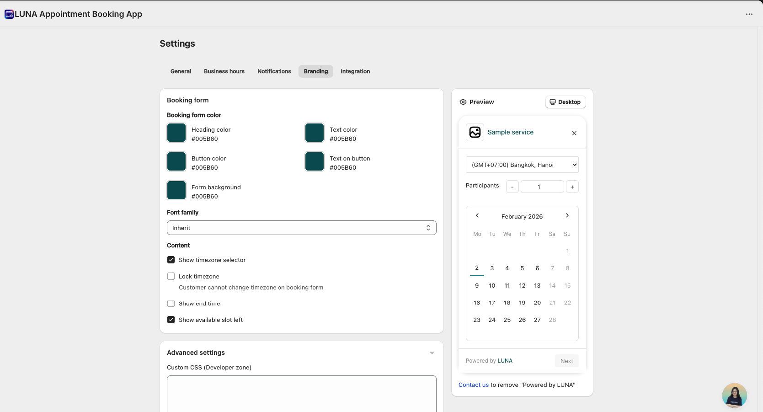Screen dimensions: 763x412
Task: Open the Font family dropdown
Action: [x=301, y=228]
